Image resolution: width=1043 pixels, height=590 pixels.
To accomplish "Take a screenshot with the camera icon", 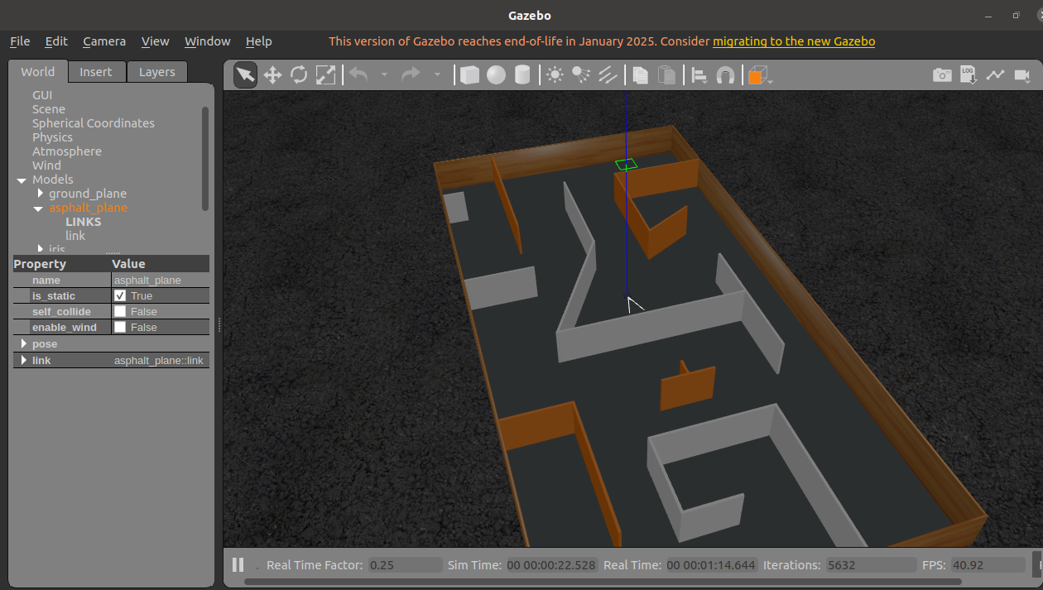I will [942, 75].
